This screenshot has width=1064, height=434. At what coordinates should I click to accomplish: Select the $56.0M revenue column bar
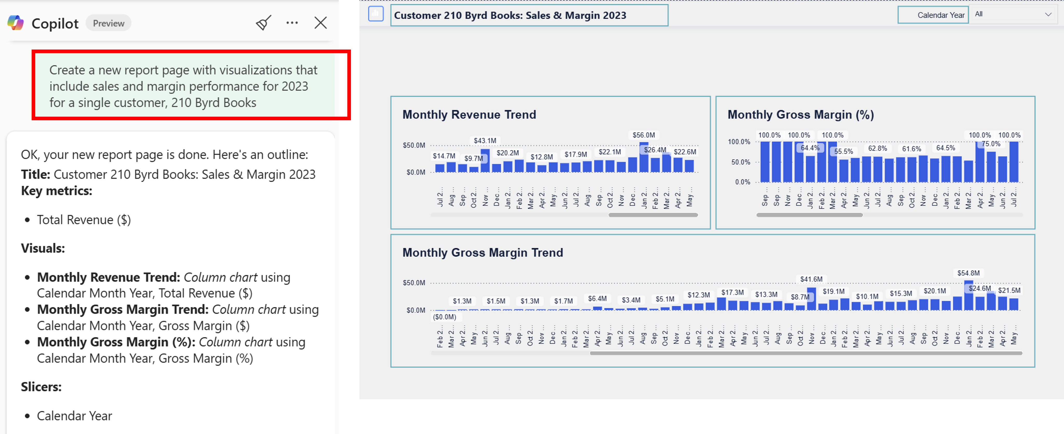tap(644, 157)
